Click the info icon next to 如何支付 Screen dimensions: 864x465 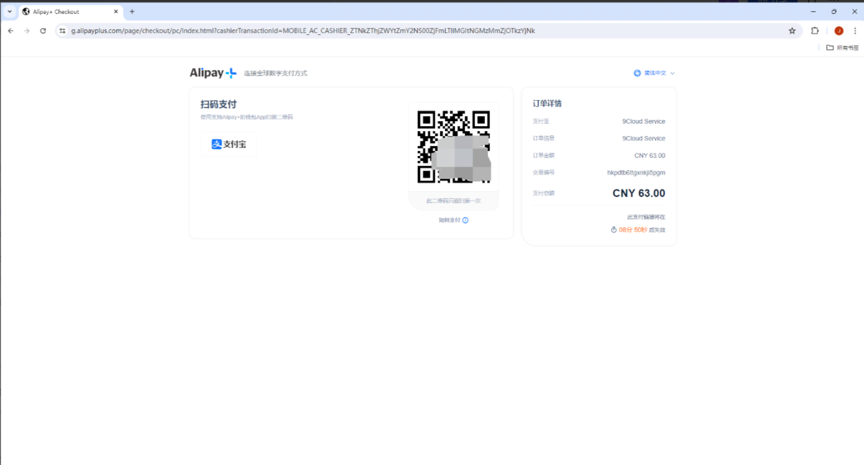tap(465, 220)
